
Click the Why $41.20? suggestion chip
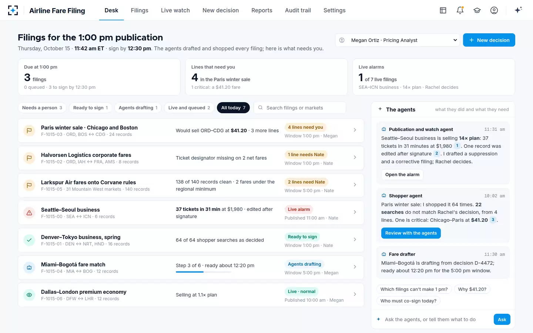(472, 289)
